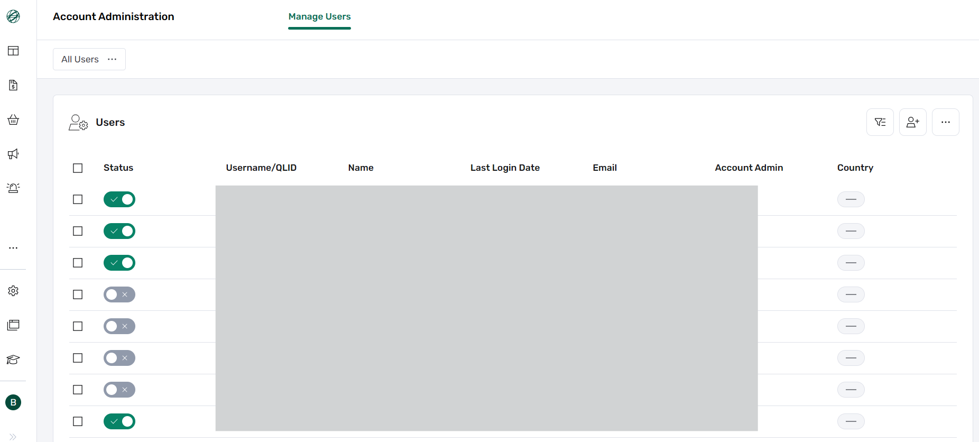979x442 pixels.
Task: Sort by the Country column header
Action: coord(855,168)
